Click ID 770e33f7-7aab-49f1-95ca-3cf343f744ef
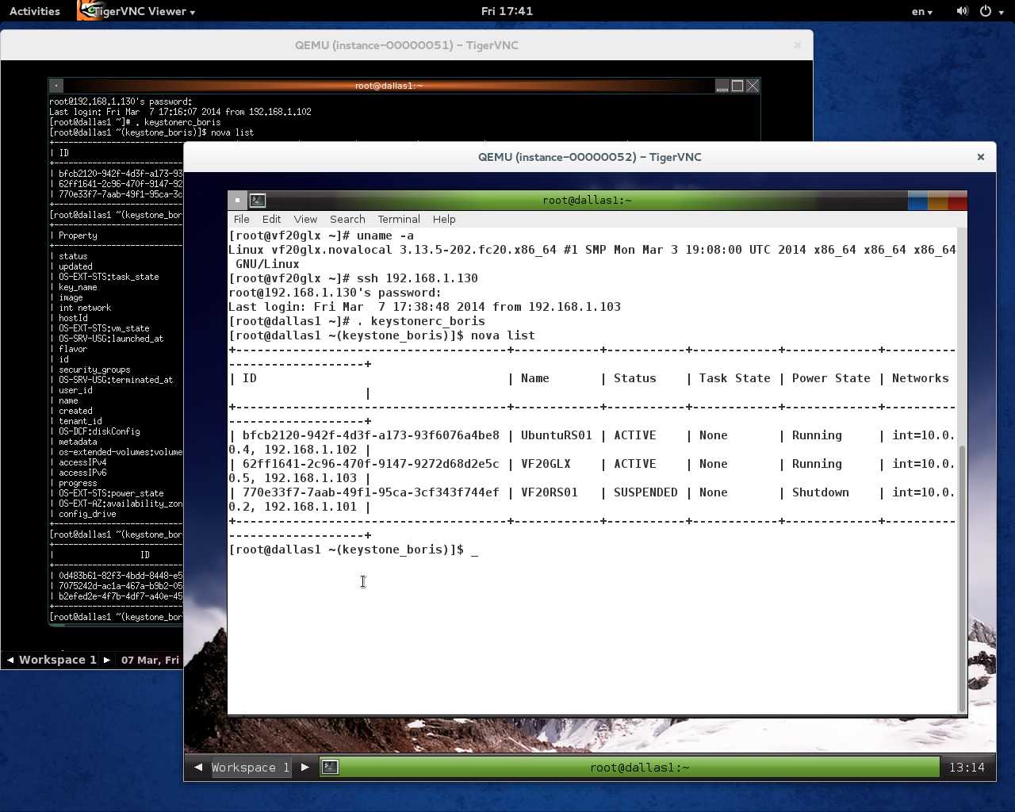Image resolution: width=1015 pixels, height=812 pixels. coord(371,492)
